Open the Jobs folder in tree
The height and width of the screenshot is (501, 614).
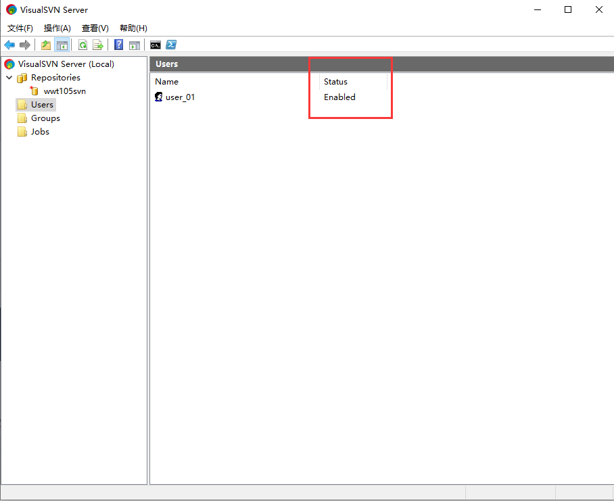tap(40, 132)
